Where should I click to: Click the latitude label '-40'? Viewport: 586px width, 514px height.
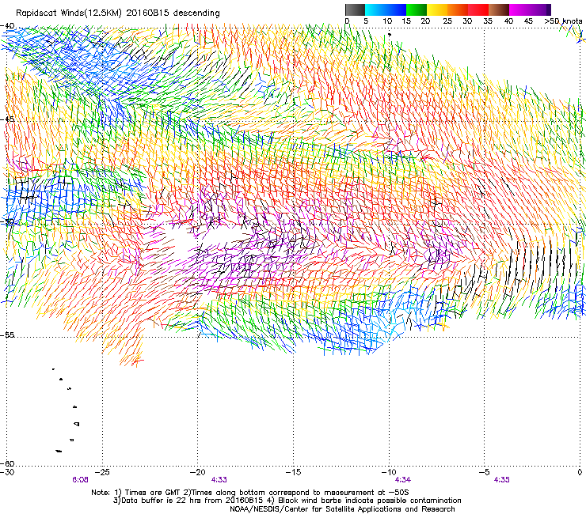8,26
